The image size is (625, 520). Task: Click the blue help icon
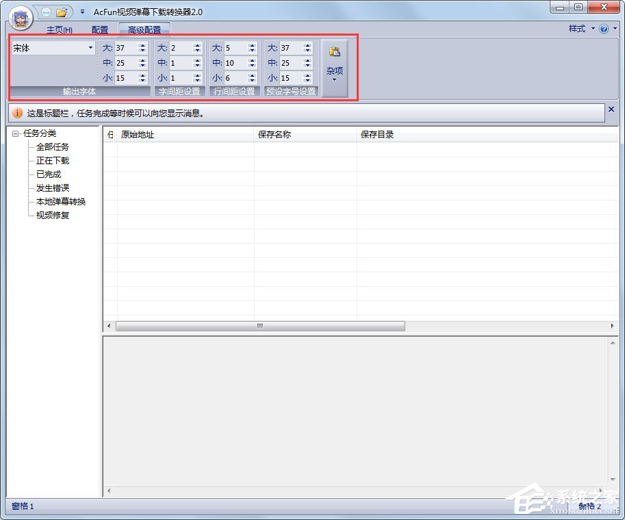pos(603,29)
